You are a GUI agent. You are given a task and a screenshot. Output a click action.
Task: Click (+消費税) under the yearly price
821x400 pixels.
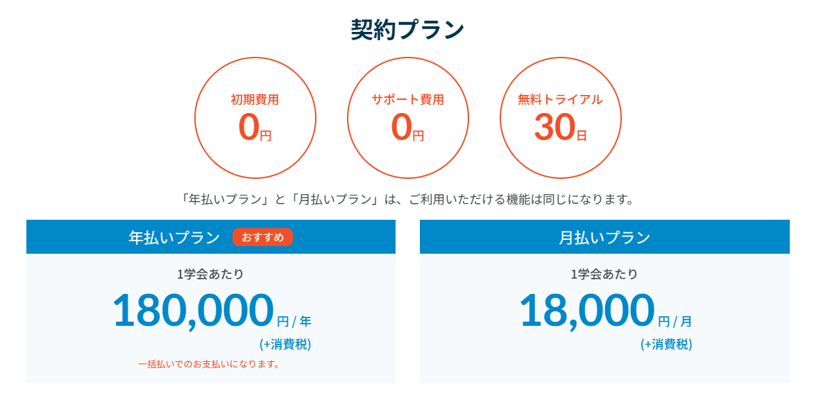(285, 345)
